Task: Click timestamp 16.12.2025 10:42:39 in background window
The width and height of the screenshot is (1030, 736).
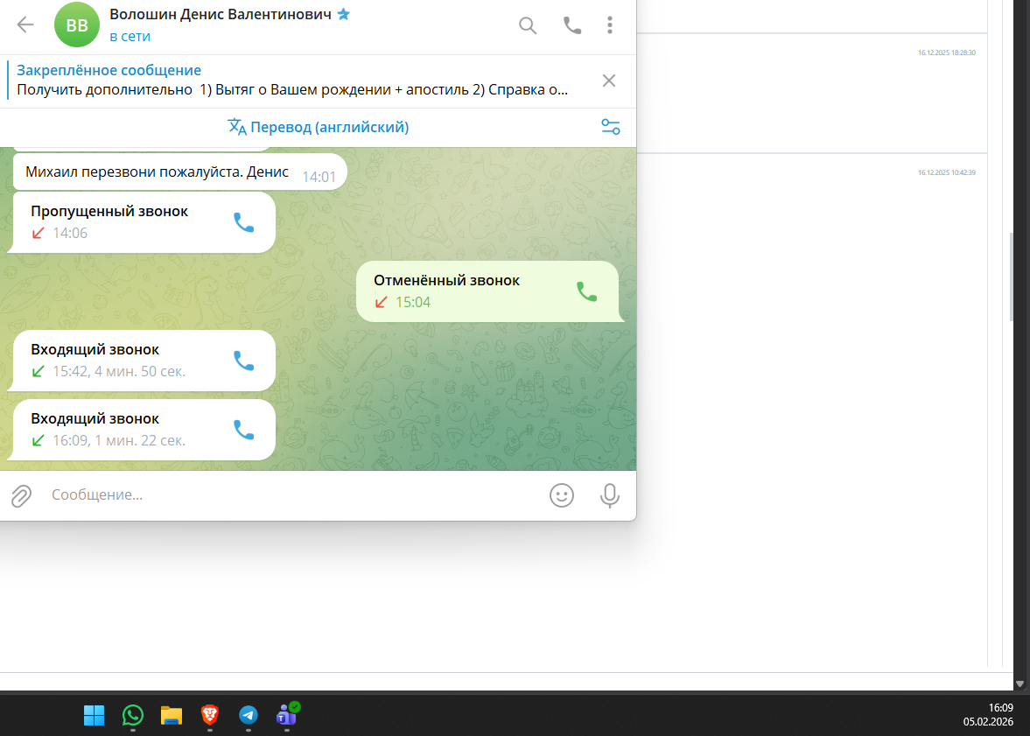Action: (947, 172)
